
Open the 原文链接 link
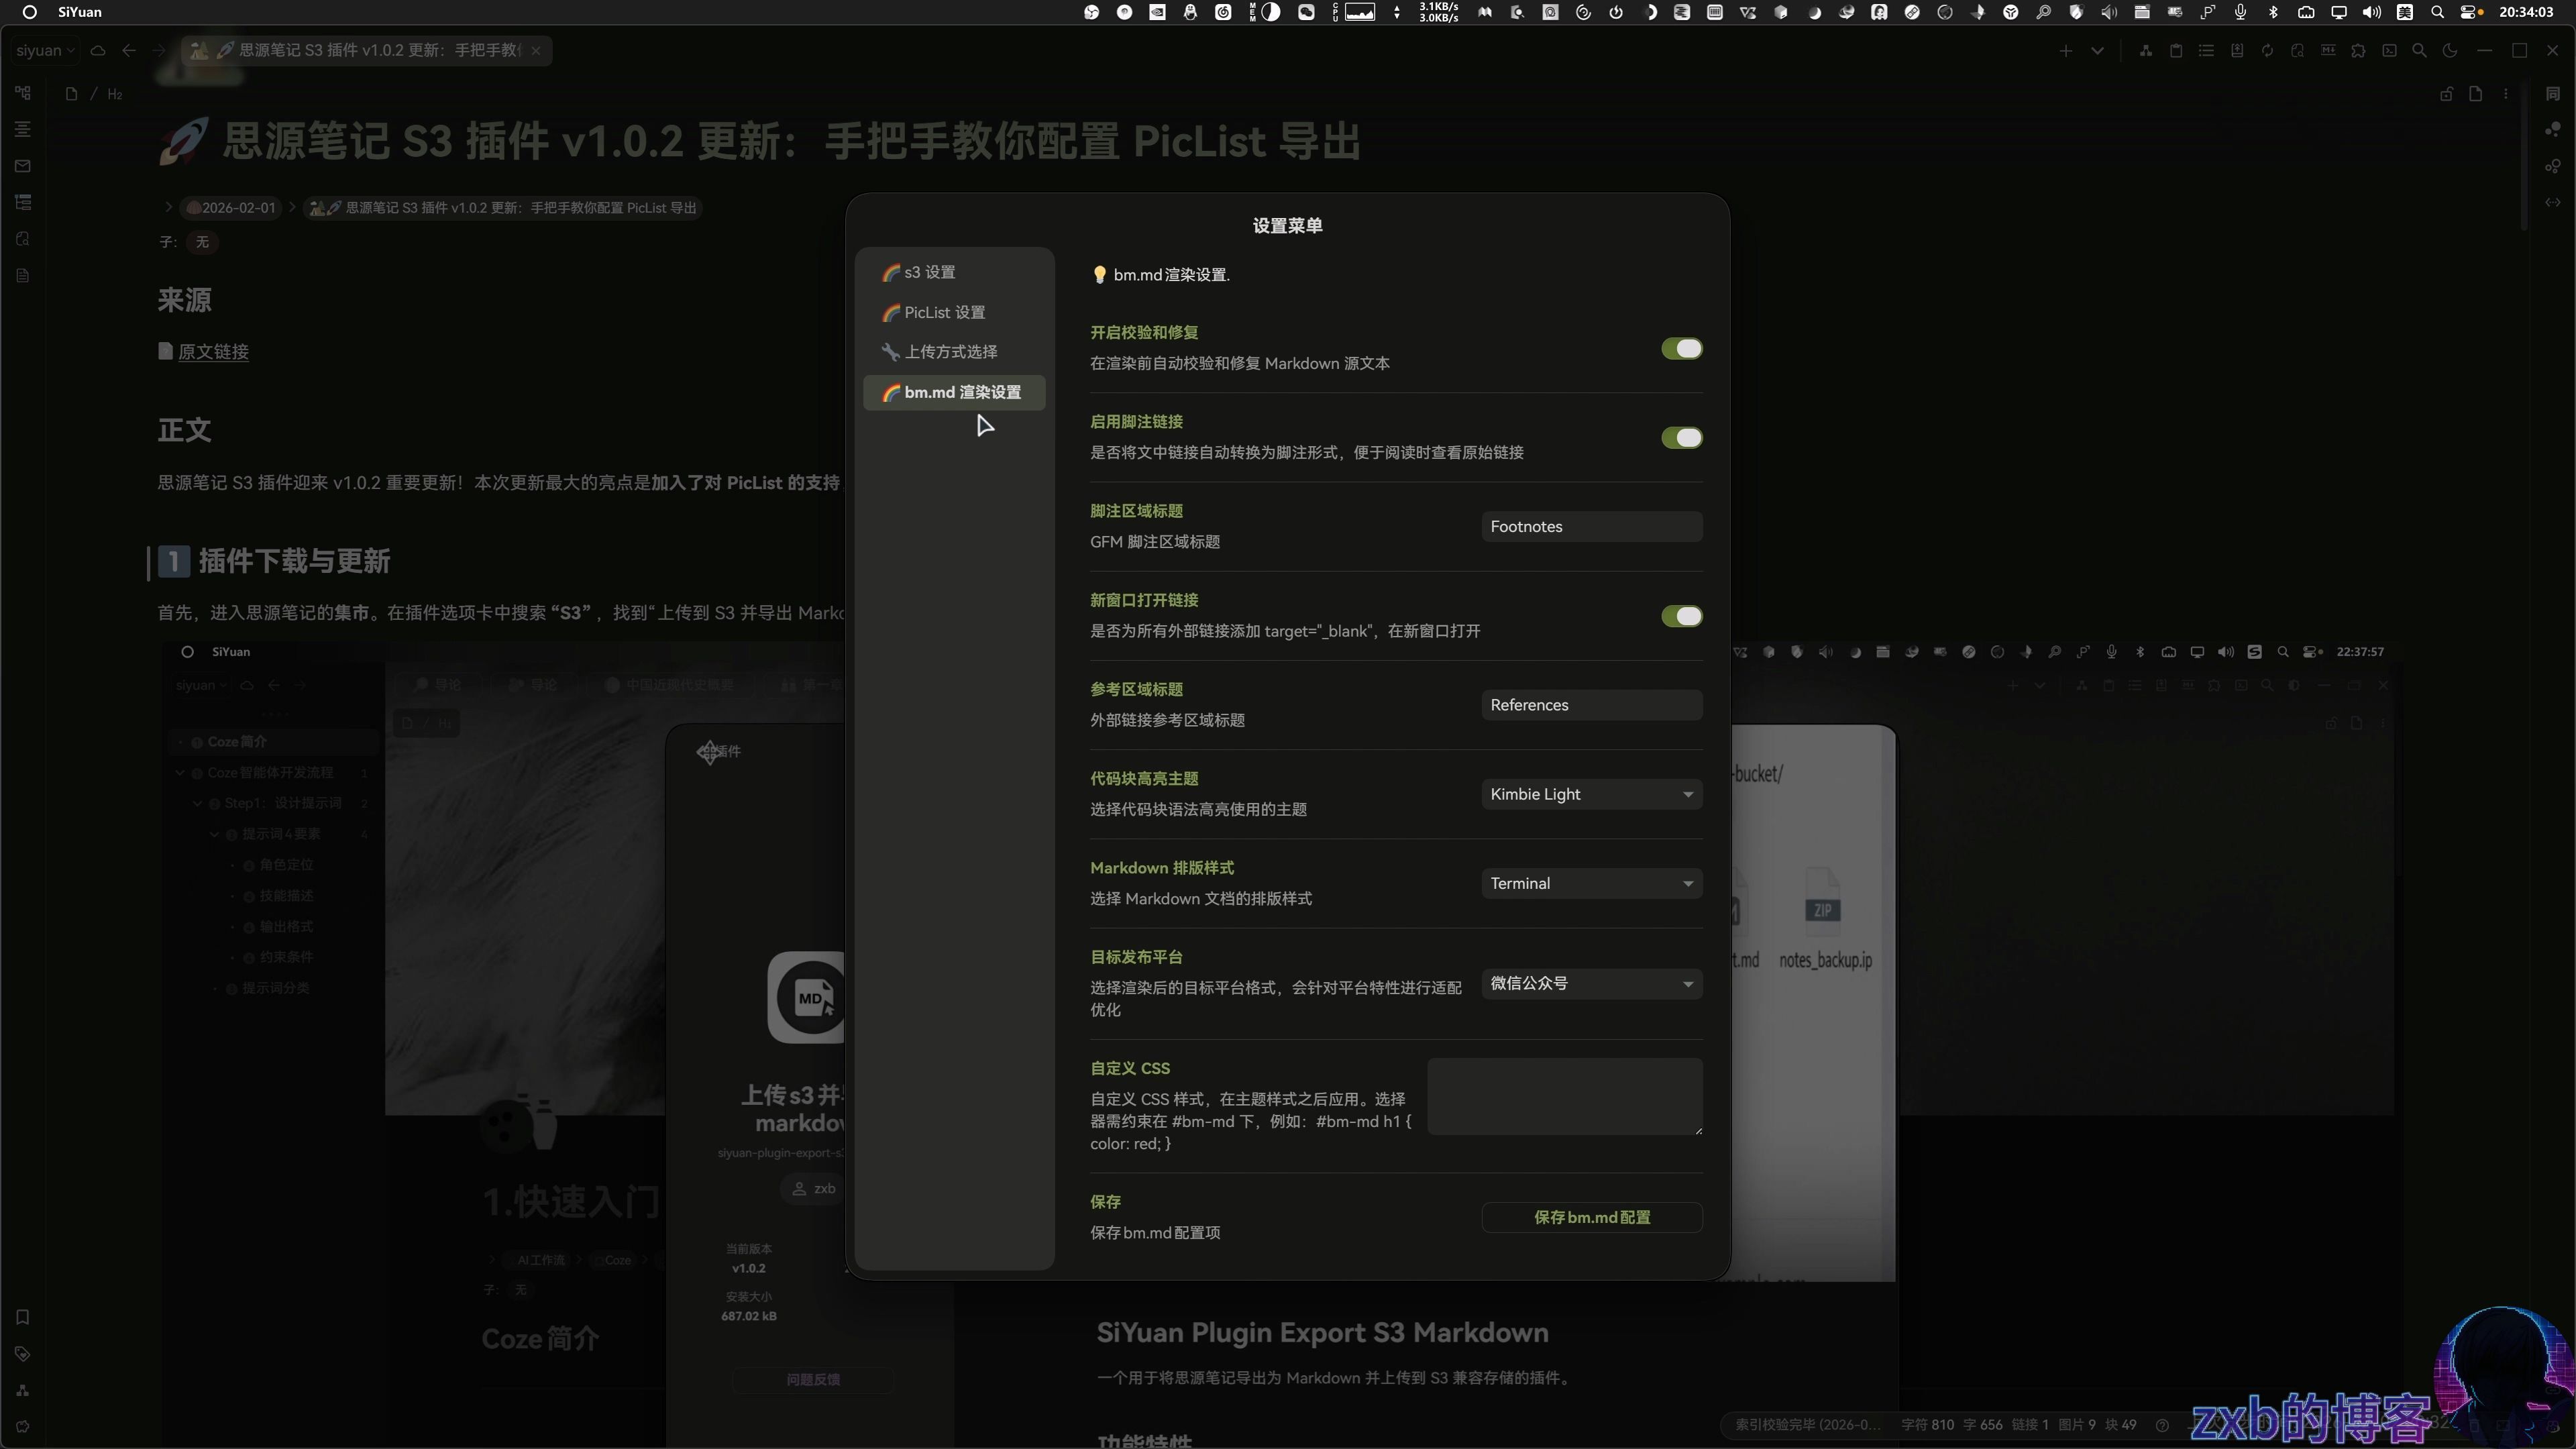click(x=213, y=352)
